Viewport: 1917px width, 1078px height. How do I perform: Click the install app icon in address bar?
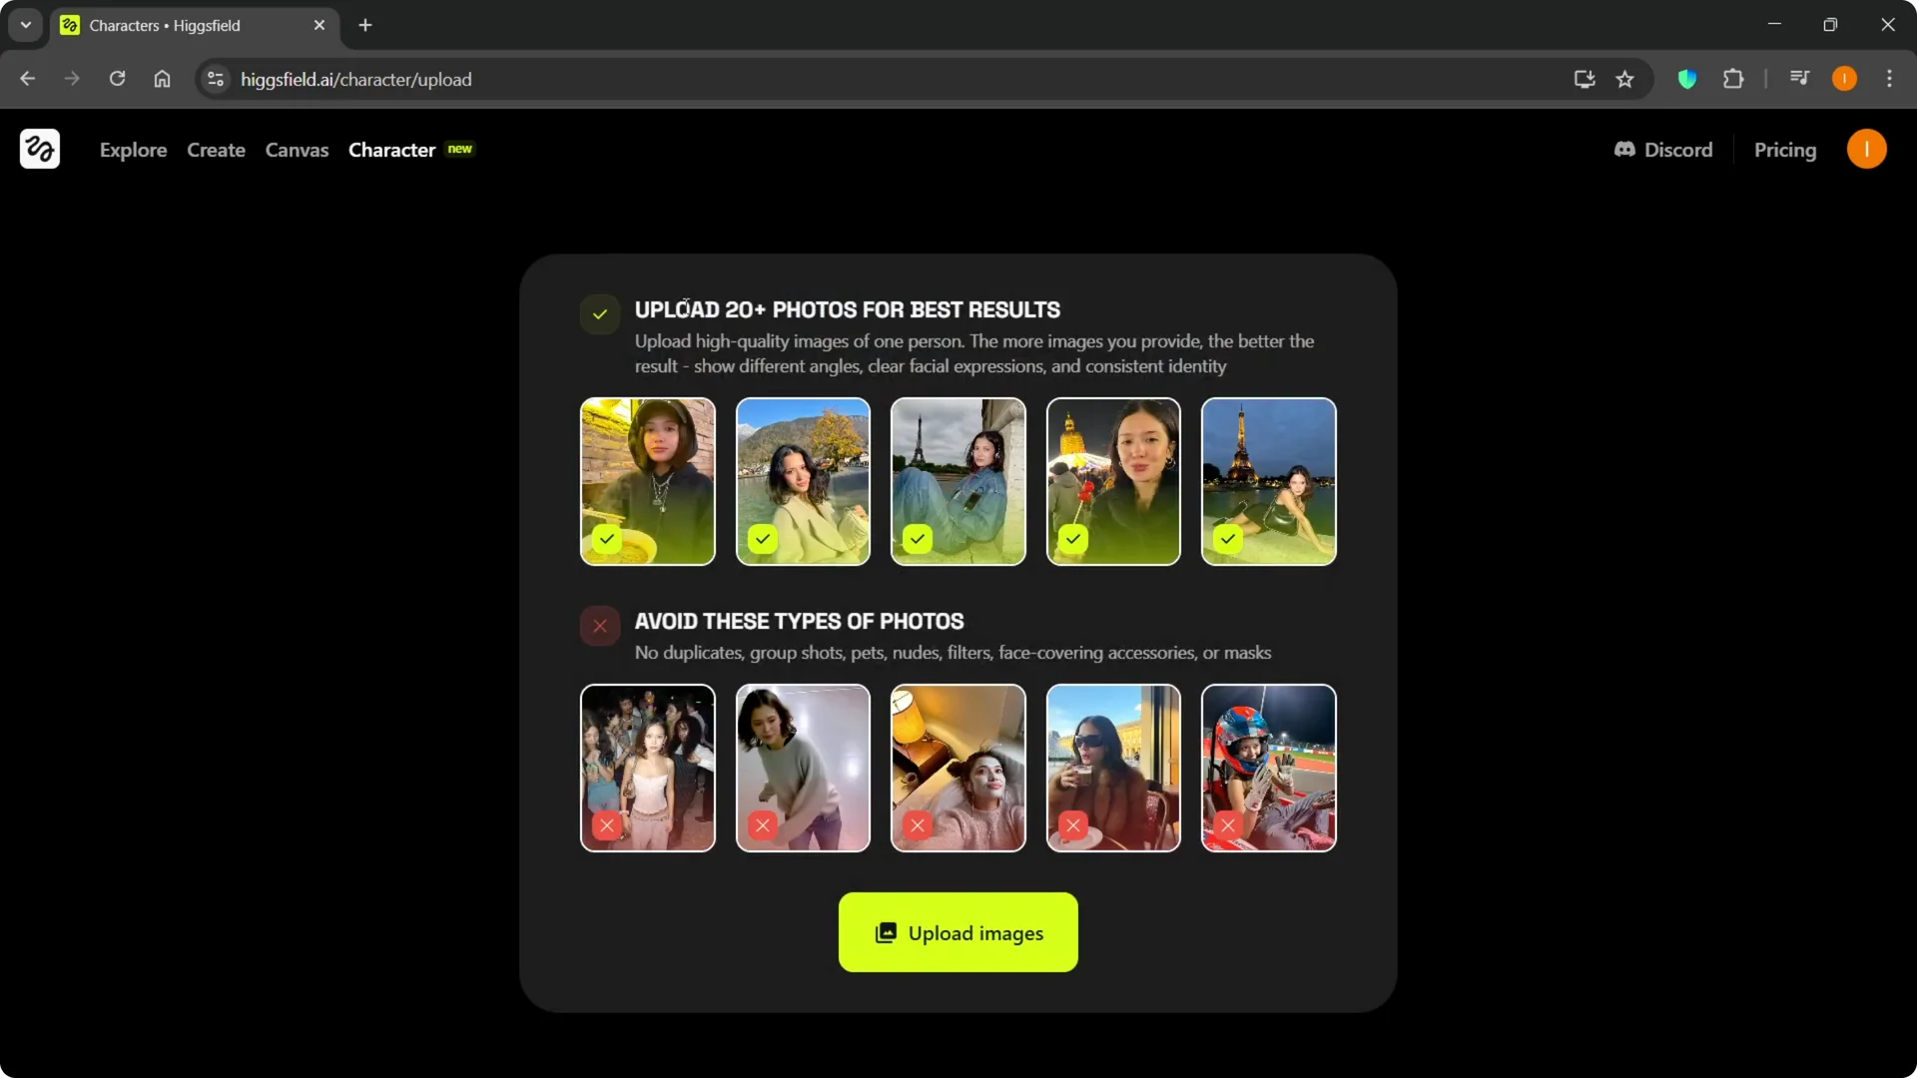pos(1584,79)
